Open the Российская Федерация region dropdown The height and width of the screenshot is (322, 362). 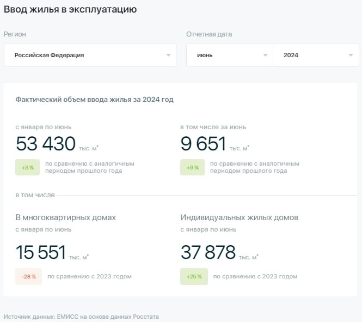coord(90,55)
